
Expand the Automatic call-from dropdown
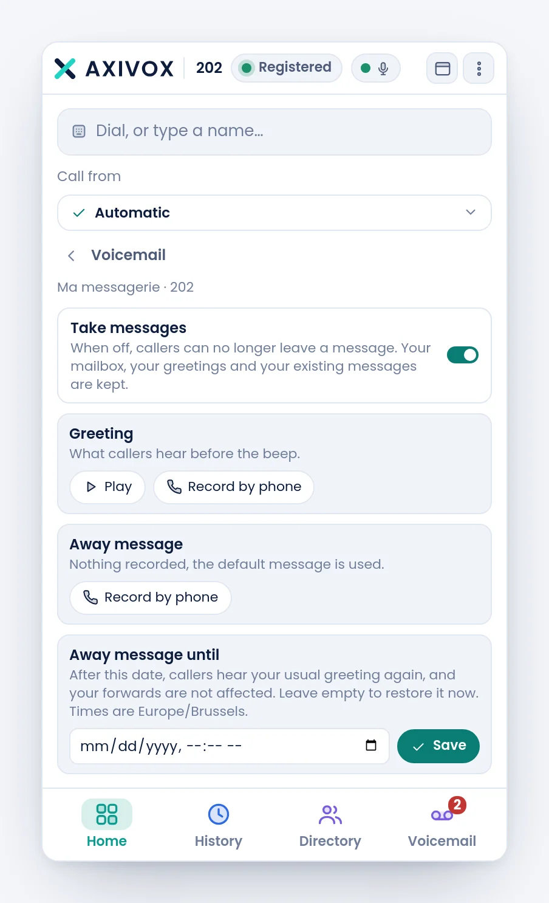click(274, 213)
